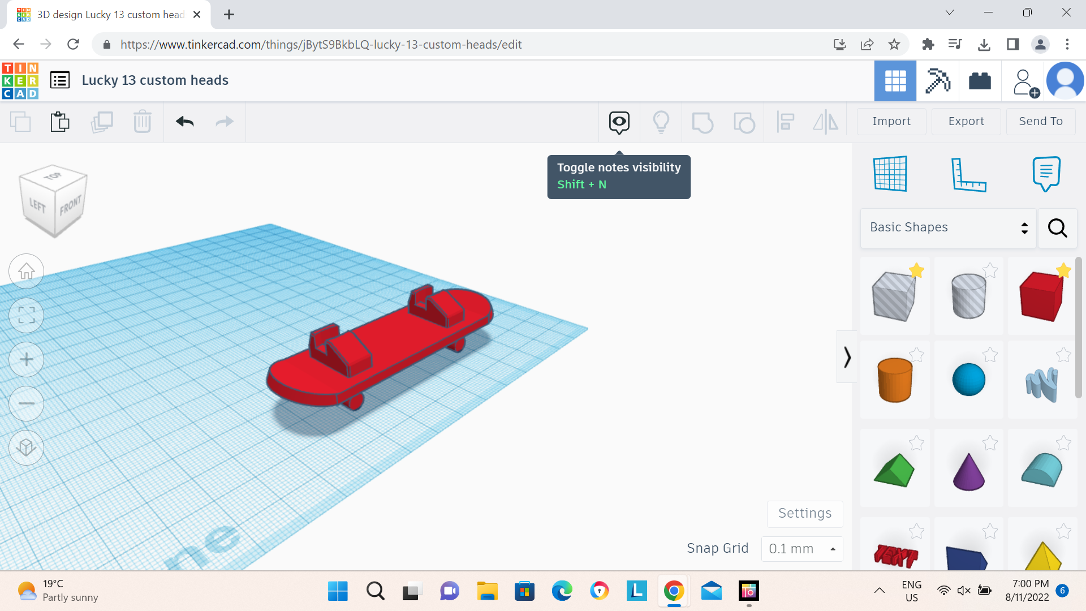Click the Send To button

[1040, 120]
